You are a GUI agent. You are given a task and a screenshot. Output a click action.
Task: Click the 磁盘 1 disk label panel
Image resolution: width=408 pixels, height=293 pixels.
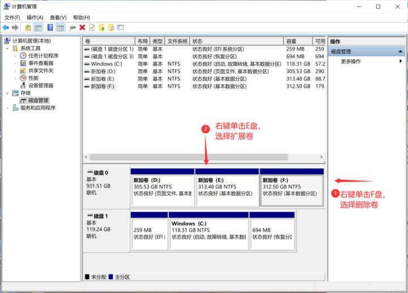pos(107,231)
